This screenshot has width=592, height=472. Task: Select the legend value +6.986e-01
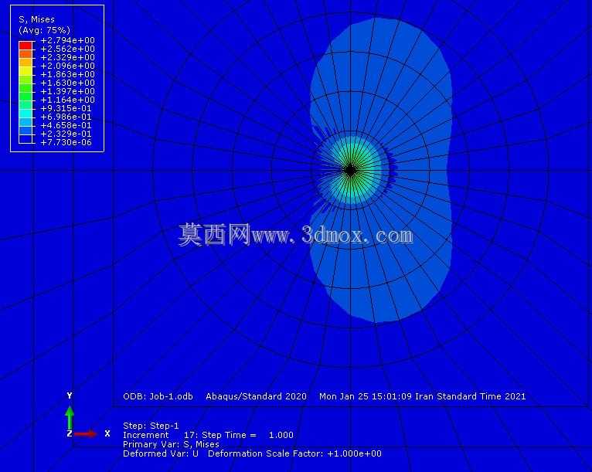pyautogui.click(x=66, y=117)
